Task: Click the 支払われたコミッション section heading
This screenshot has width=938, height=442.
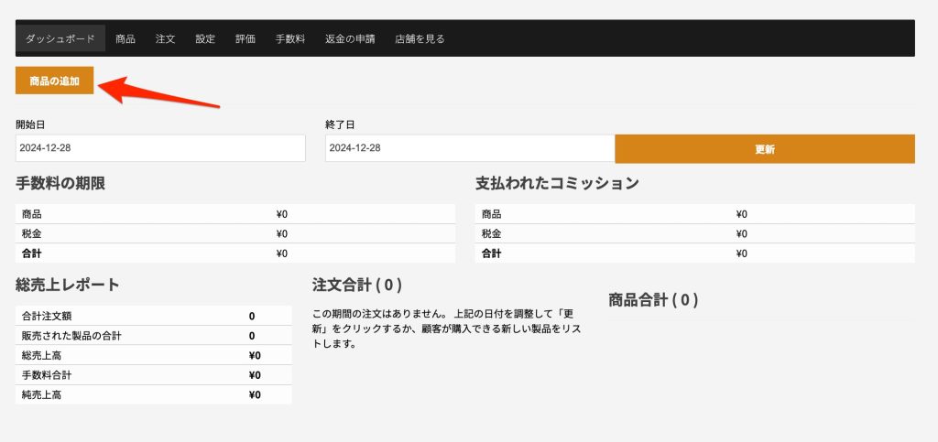Action: (x=556, y=183)
